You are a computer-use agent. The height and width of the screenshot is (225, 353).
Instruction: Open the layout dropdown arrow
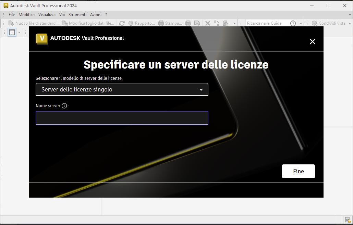point(19,33)
